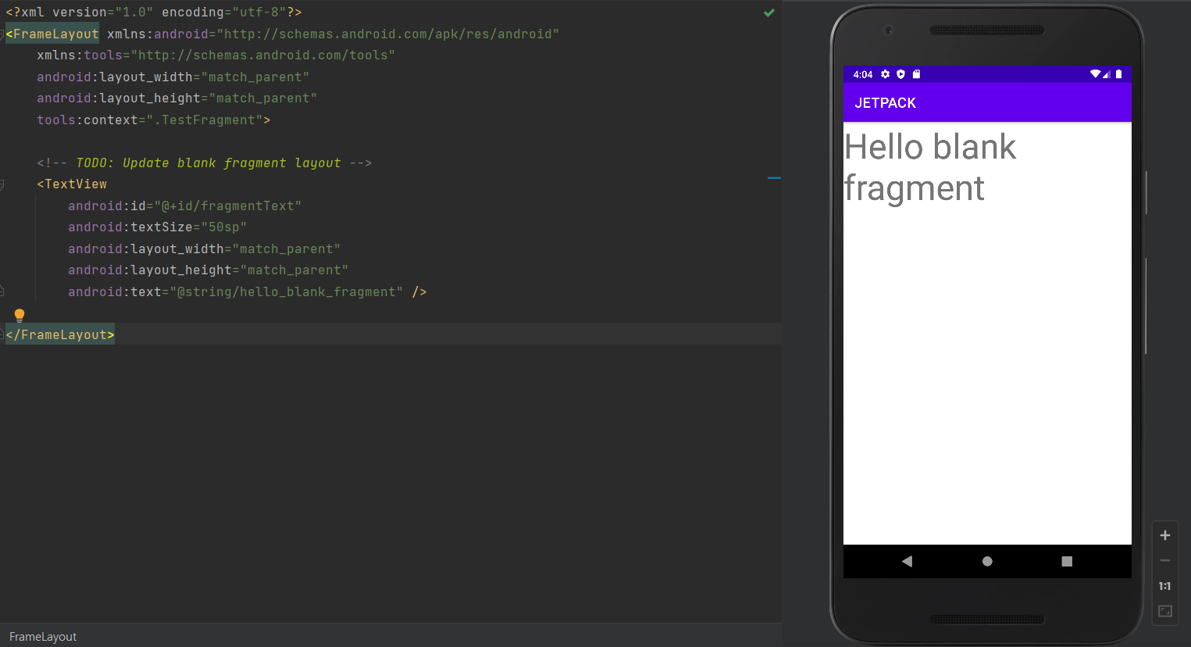Collapse the TextView tag fold marker
Viewport: 1191px width, 647px height.
(2, 184)
